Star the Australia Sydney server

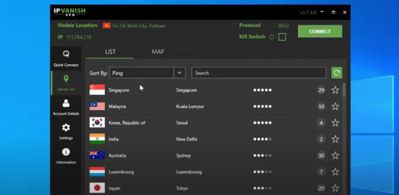point(335,156)
